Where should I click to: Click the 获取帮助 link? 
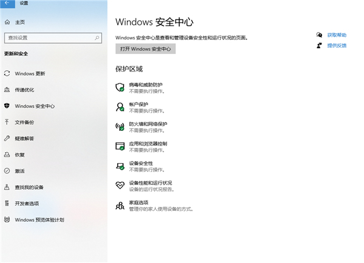(x=337, y=35)
